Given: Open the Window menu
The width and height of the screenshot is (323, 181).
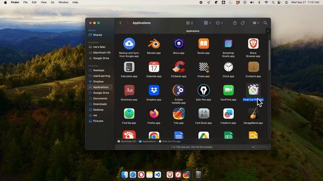Looking at the screenshot, I should pos(63,3).
